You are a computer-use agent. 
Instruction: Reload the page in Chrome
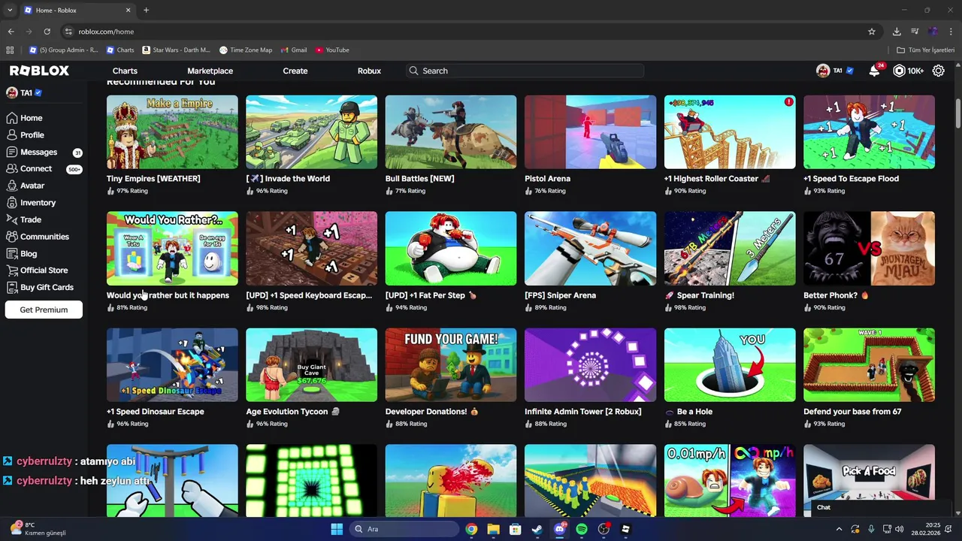[x=47, y=32]
